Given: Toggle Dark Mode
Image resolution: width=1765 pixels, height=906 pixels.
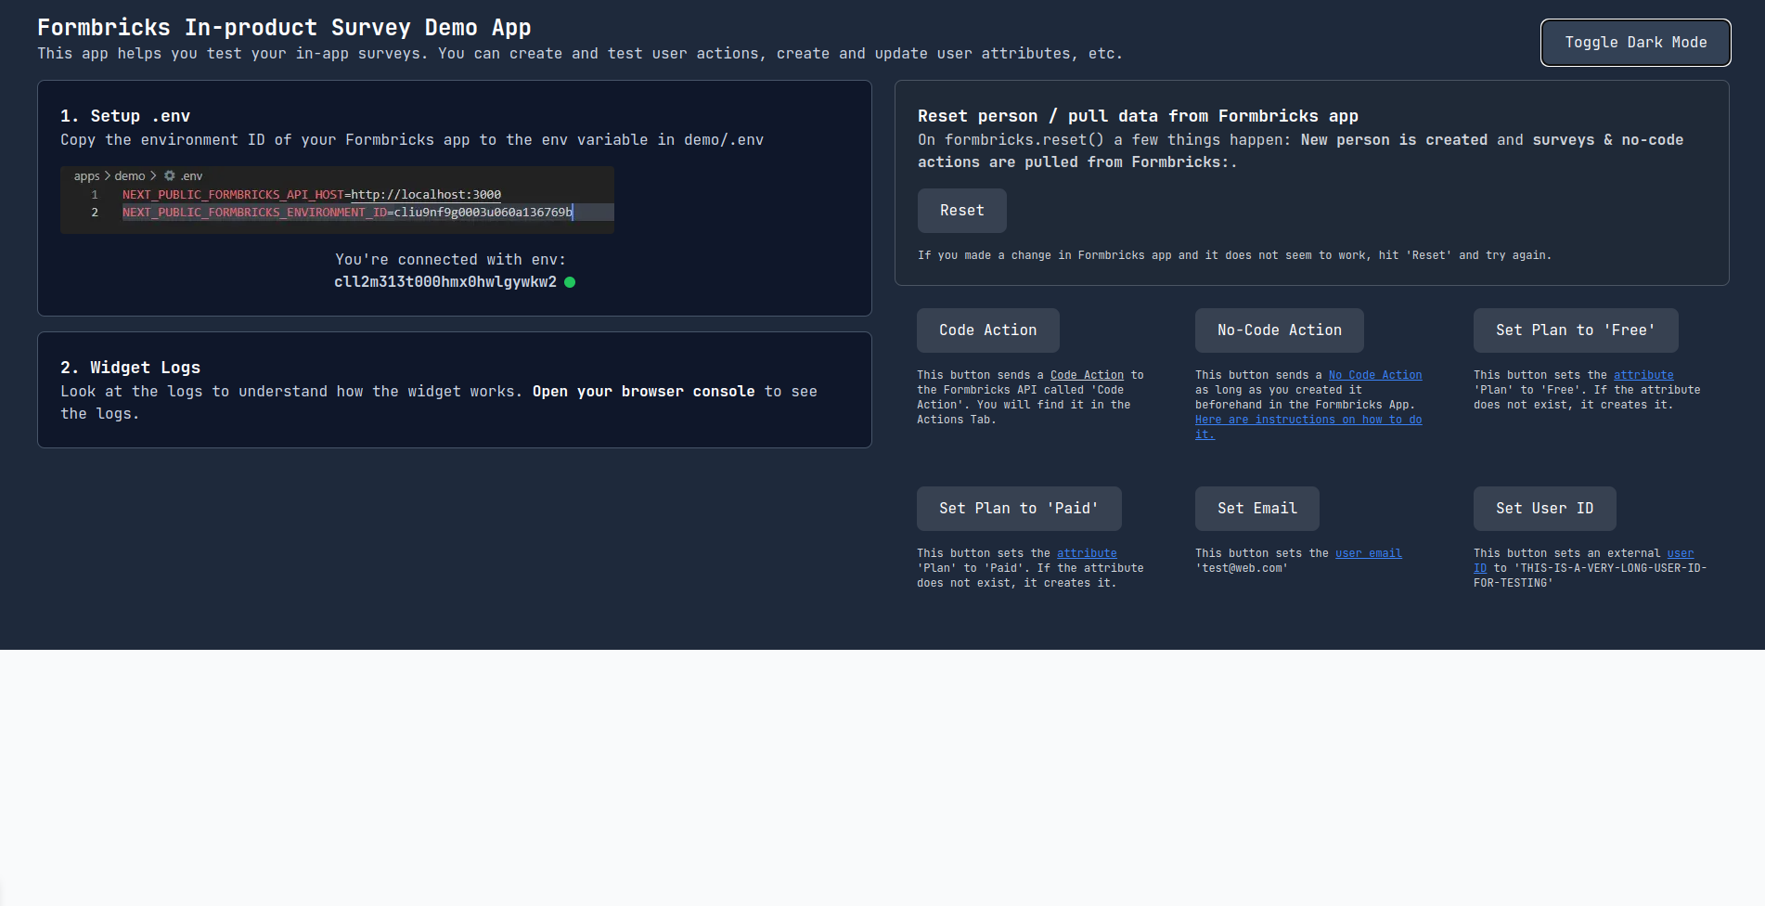Looking at the screenshot, I should (1634, 42).
